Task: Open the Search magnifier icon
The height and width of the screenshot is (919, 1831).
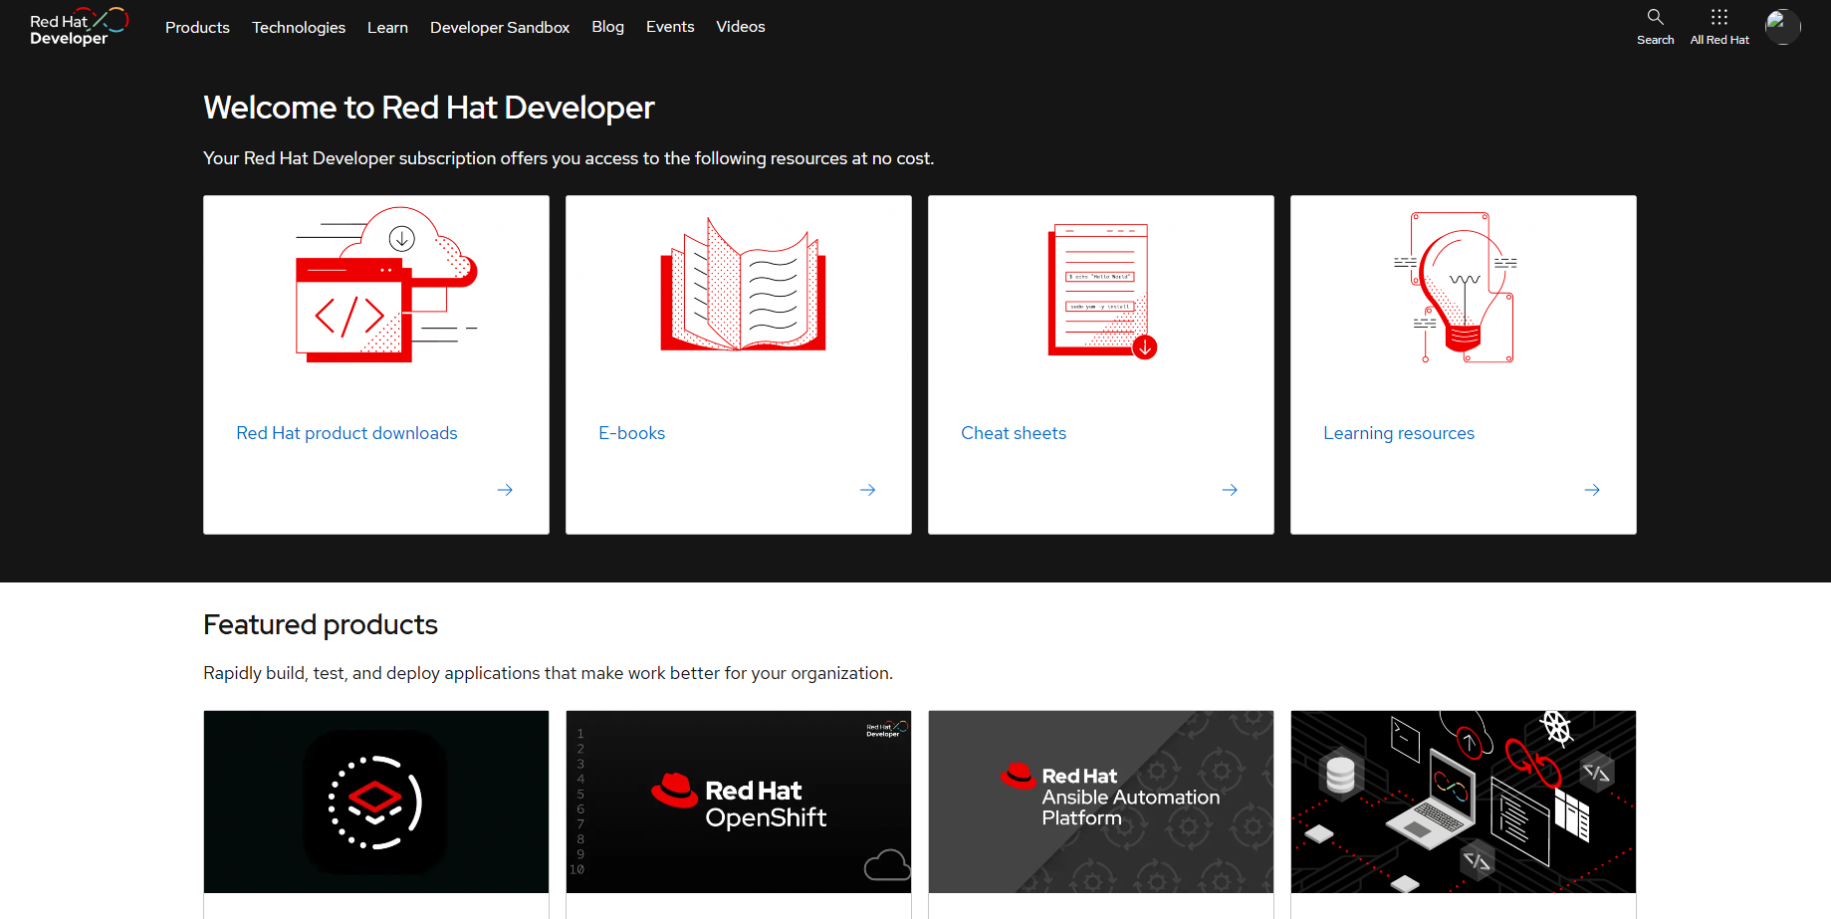Action: (x=1655, y=17)
